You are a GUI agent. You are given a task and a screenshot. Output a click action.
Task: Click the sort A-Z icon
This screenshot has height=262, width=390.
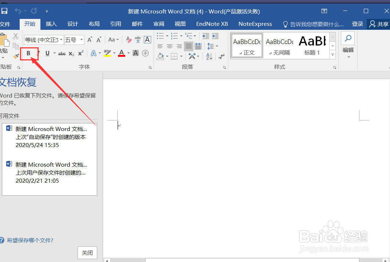[209, 56]
